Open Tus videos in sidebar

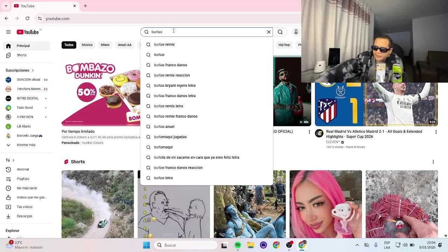pyautogui.click(x=27, y=207)
